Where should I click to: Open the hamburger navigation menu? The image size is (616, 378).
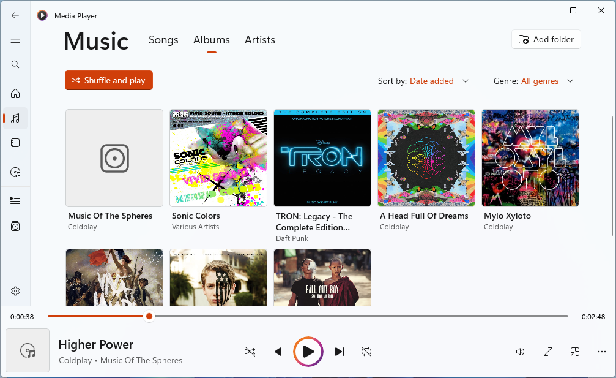(x=15, y=40)
